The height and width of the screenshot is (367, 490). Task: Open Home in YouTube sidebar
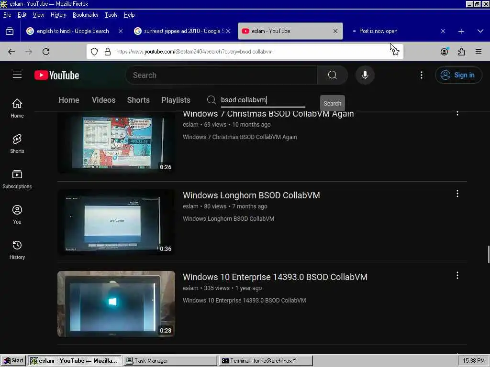[17, 108]
